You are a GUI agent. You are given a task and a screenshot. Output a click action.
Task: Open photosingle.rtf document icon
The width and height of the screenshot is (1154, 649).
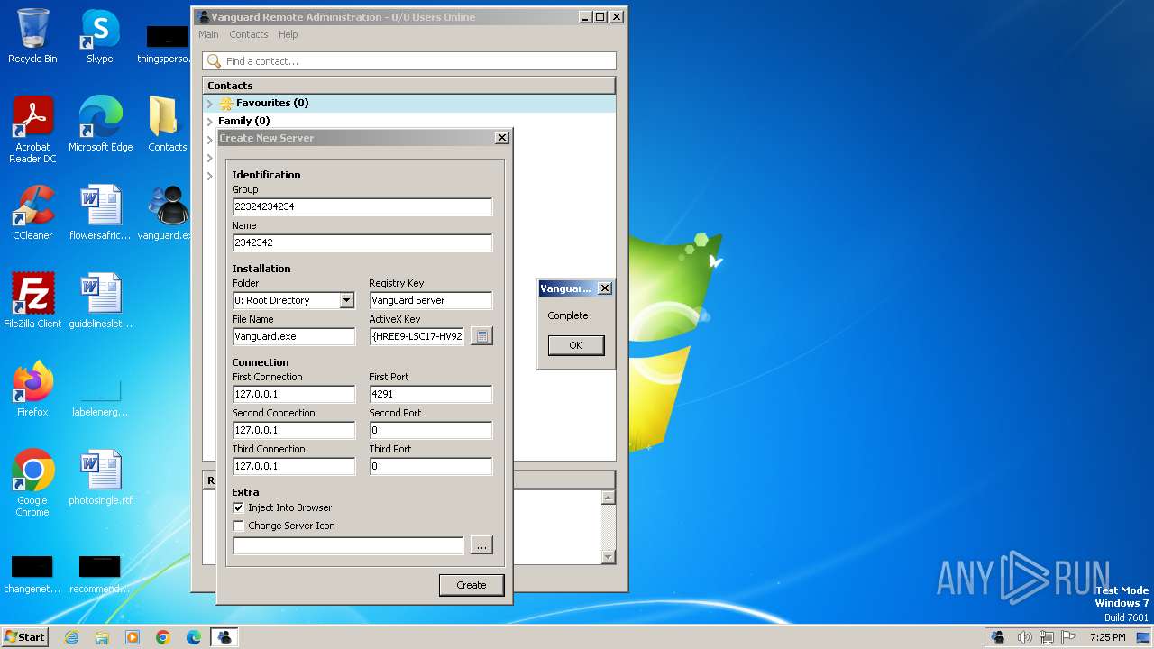(x=100, y=478)
